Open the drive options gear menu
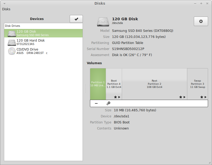This screenshot has width=212, height=165. point(201,21)
